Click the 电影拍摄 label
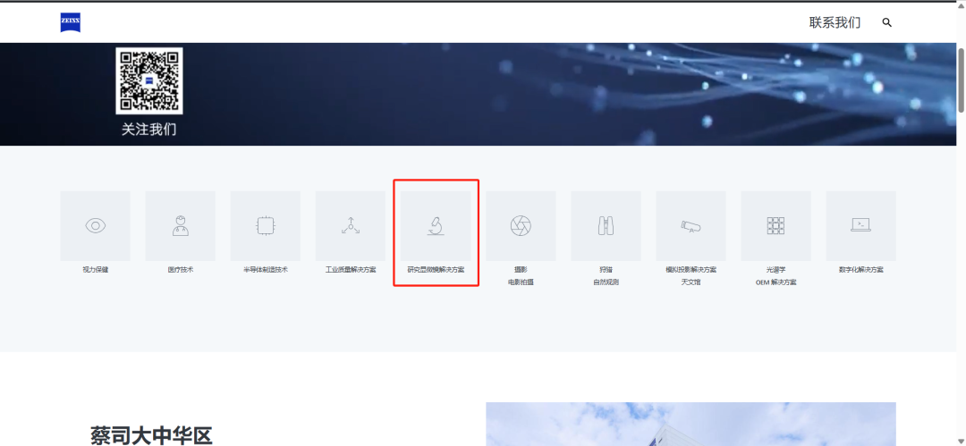Image resolution: width=966 pixels, height=446 pixels. point(521,282)
